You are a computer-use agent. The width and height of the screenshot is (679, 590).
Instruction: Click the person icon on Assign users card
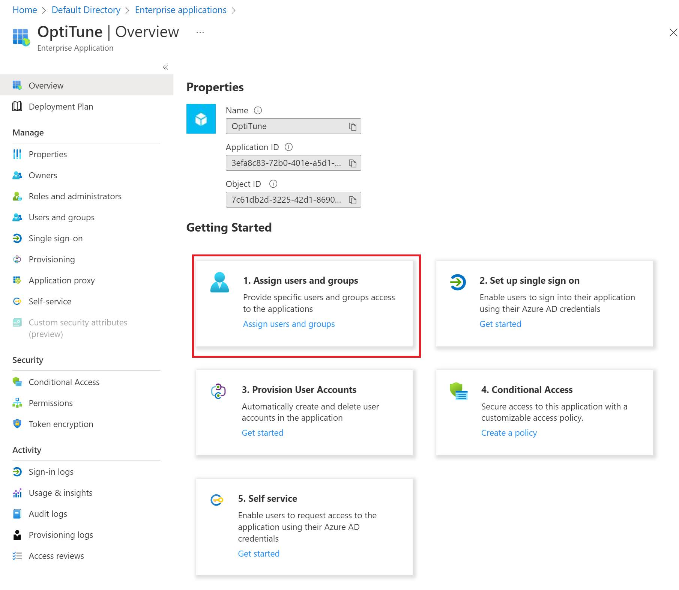(x=219, y=282)
